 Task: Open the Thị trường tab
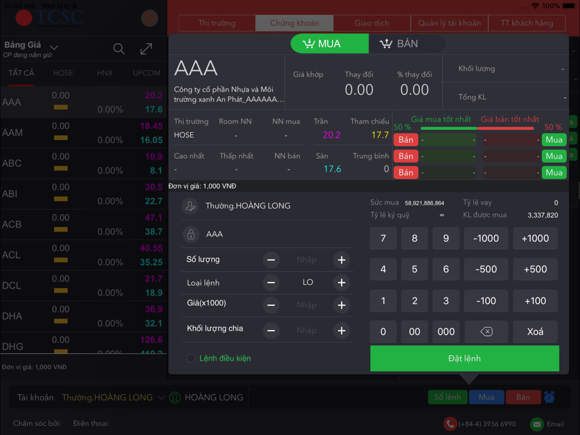[x=217, y=23]
